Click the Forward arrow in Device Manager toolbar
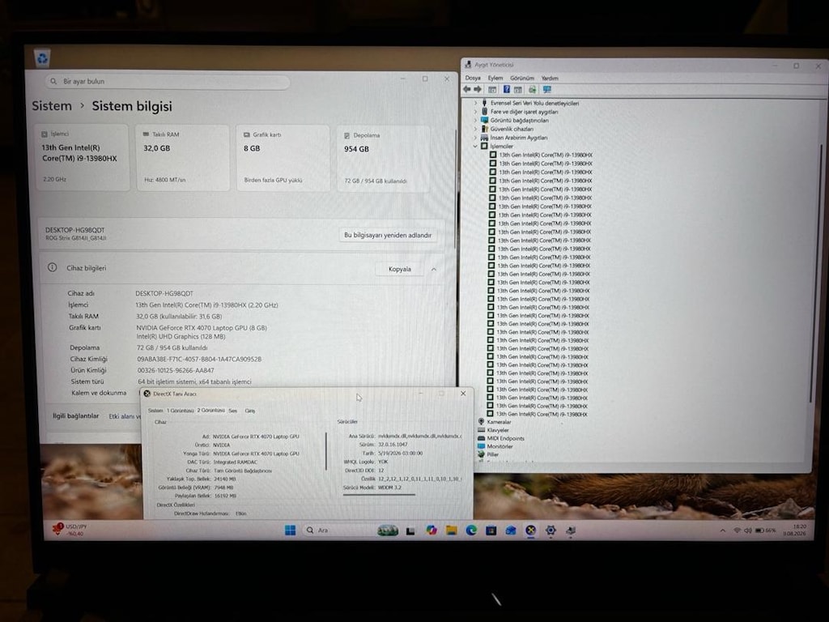This screenshot has height=622, width=829. (478, 89)
